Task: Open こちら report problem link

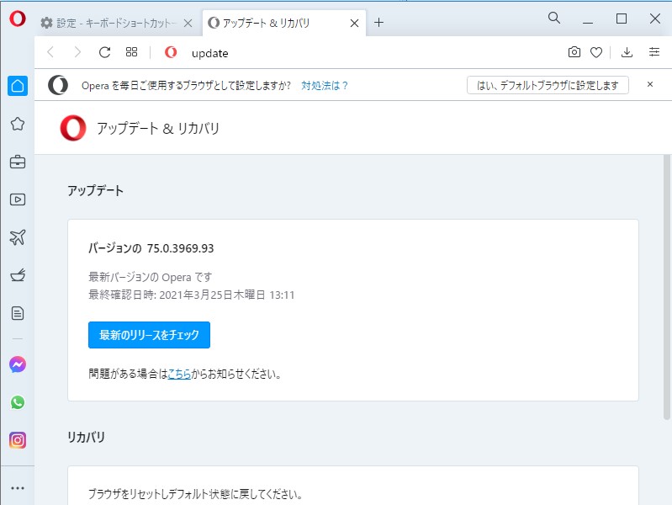Action: coord(179,374)
